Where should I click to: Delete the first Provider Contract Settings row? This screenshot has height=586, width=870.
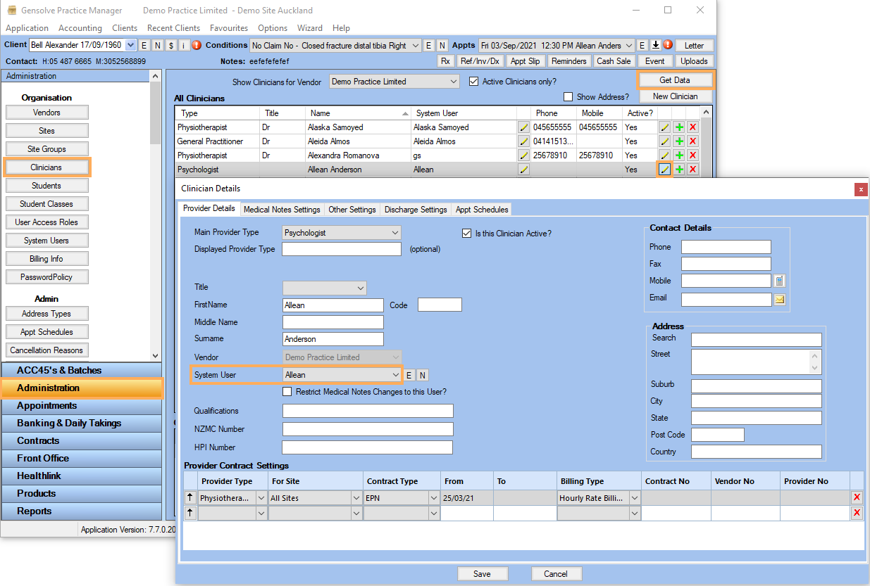click(x=857, y=498)
